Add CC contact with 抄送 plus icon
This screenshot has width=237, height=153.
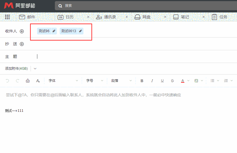click(x=22, y=44)
